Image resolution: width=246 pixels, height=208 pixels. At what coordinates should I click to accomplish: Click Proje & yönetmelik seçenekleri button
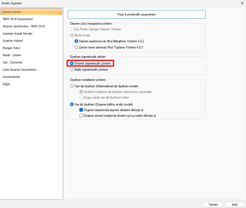[x=136, y=14]
